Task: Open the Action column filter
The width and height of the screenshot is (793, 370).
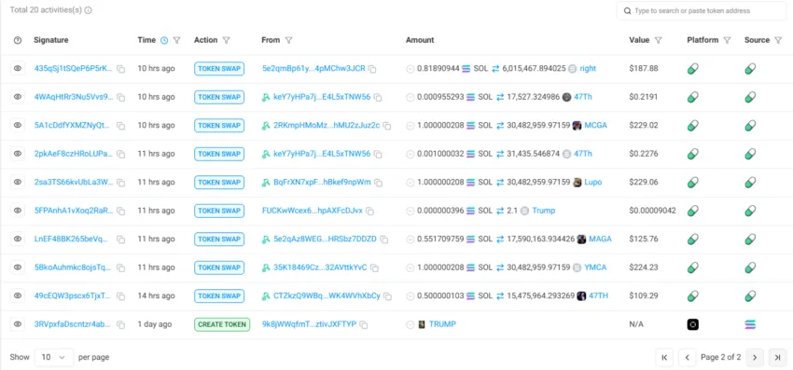Action: (x=226, y=40)
